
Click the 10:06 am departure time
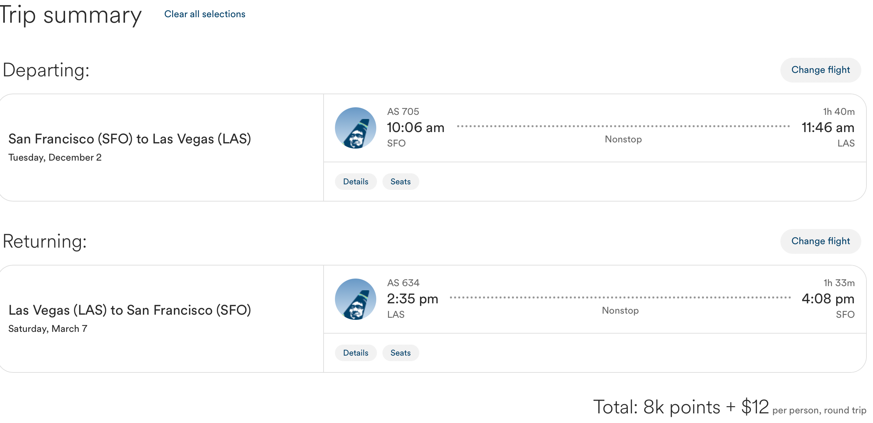(x=416, y=127)
